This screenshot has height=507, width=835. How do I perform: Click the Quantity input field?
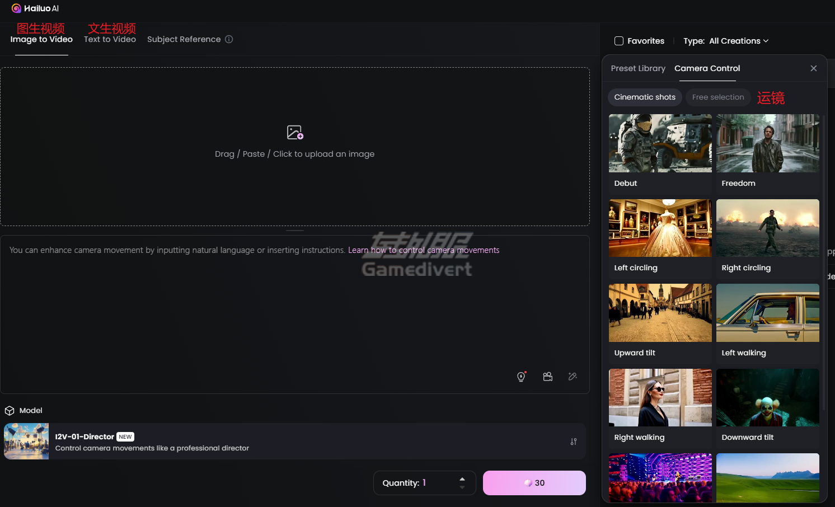click(424, 483)
